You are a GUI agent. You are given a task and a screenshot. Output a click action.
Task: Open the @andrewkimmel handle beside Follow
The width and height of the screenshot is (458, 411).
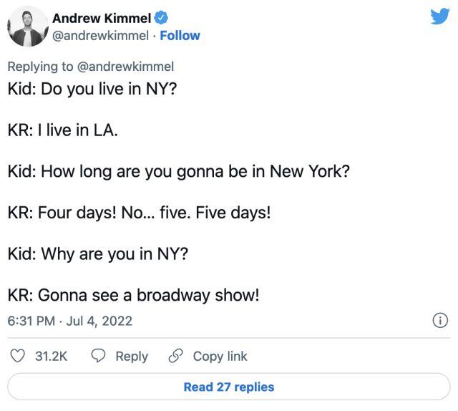point(102,36)
